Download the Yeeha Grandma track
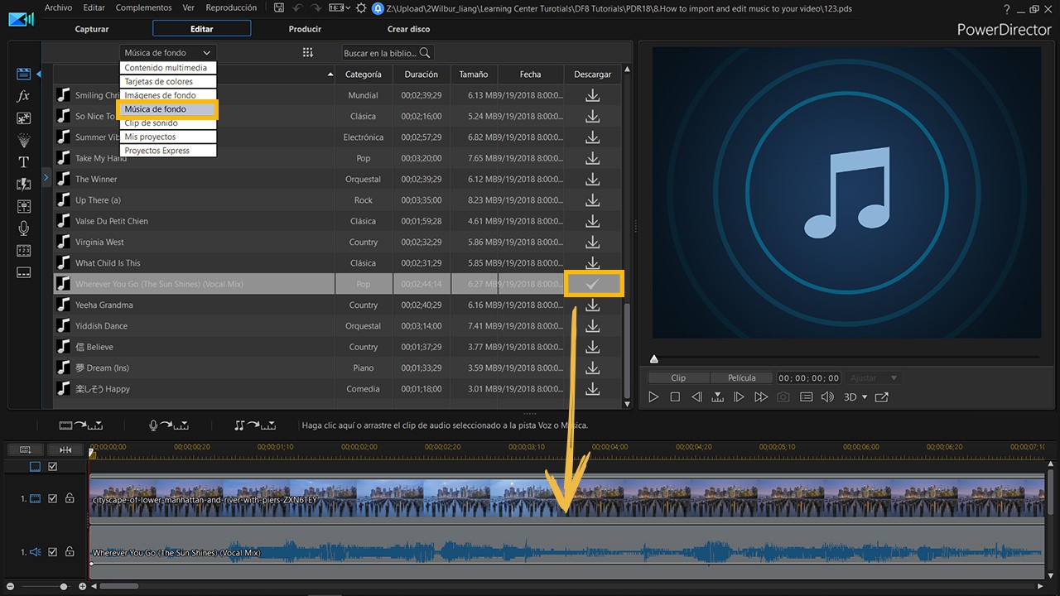Image resolution: width=1060 pixels, height=596 pixels. 592,305
